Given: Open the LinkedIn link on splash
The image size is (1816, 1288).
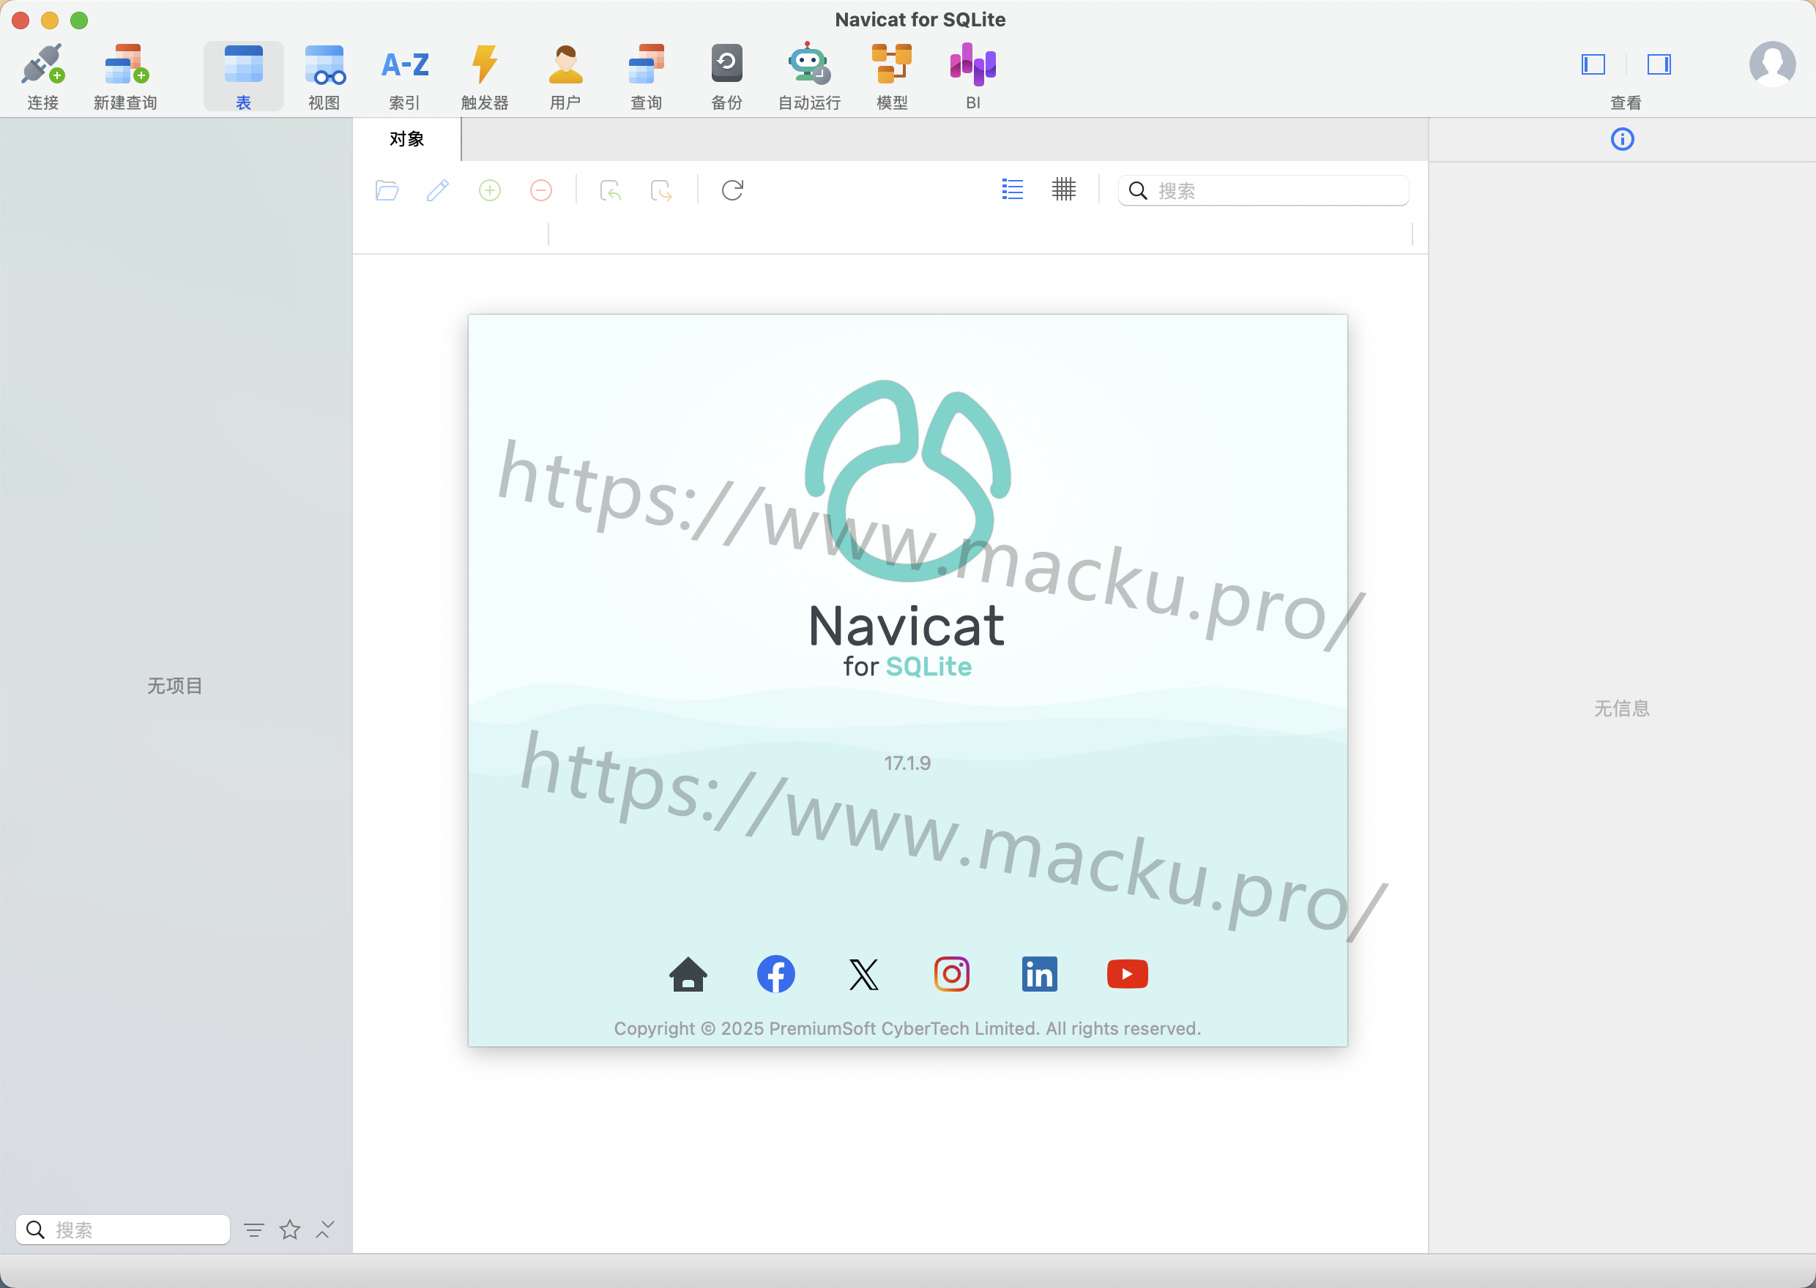Looking at the screenshot, I should coord(1039,974).
